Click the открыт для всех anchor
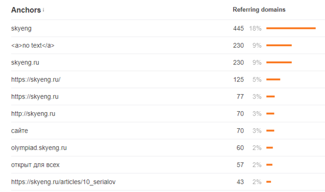 pos(35,165)
